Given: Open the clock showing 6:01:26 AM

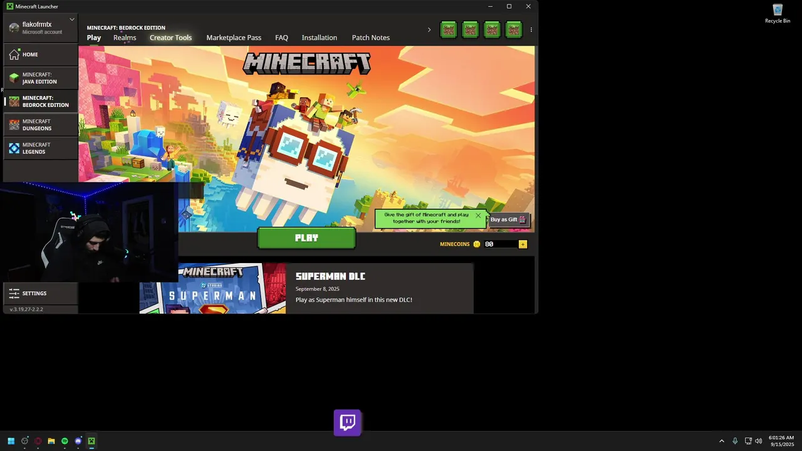Looking at the screenshot, I should click(781, 441).
